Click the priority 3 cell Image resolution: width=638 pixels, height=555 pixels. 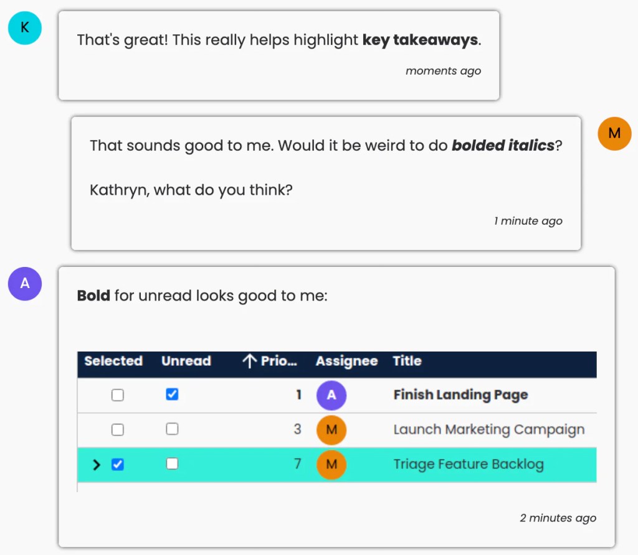click(297, 430)
